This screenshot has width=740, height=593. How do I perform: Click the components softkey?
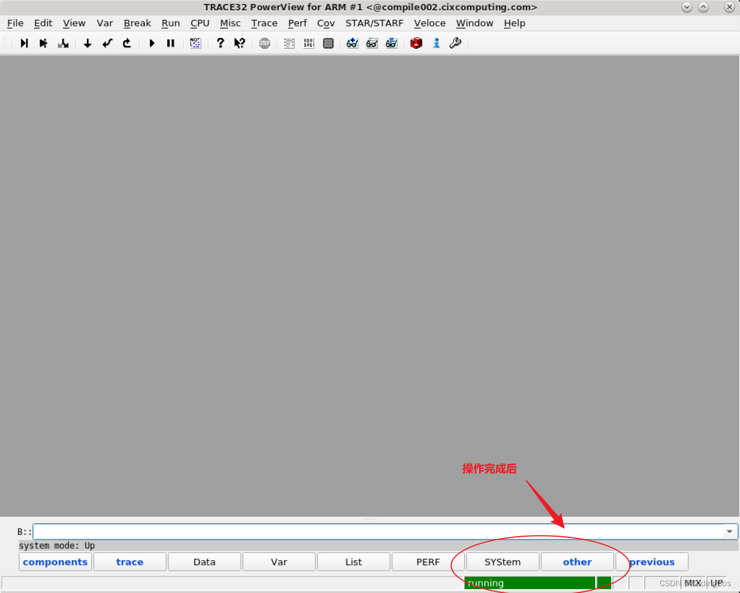coord(55,562)
